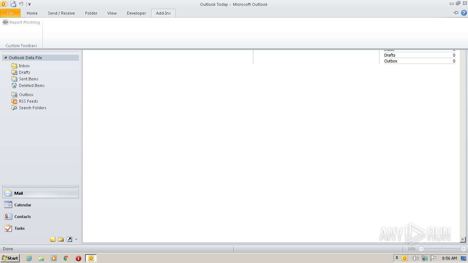The image size is (468, 263).
Task: Open the File tab
Action: click(x=10, y=13)
